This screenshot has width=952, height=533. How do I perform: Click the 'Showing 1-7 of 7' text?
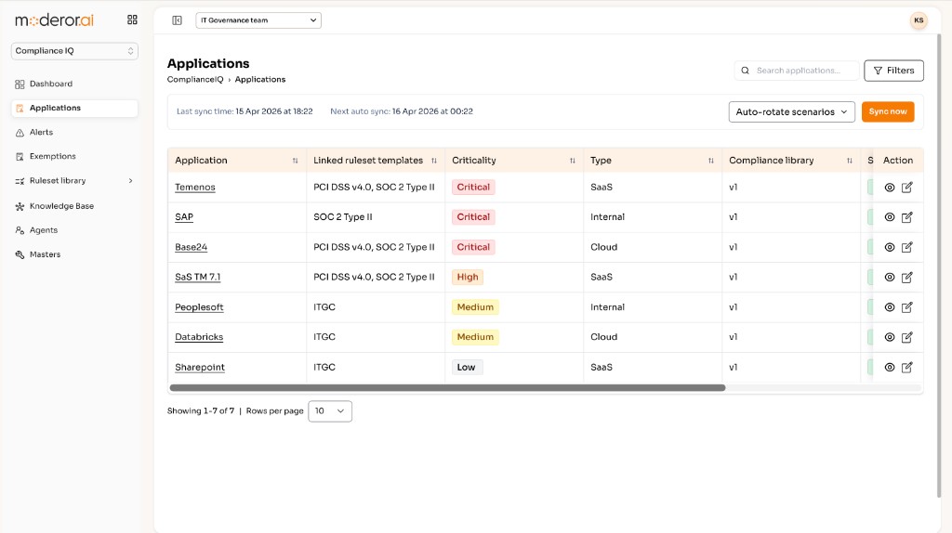[201, 411]
